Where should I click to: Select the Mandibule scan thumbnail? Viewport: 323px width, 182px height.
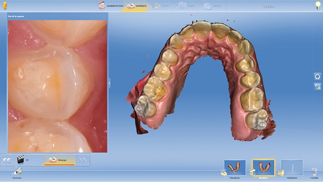pos(235,167)
